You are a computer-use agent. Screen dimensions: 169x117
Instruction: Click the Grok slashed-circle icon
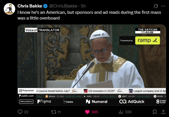[156, 6]
